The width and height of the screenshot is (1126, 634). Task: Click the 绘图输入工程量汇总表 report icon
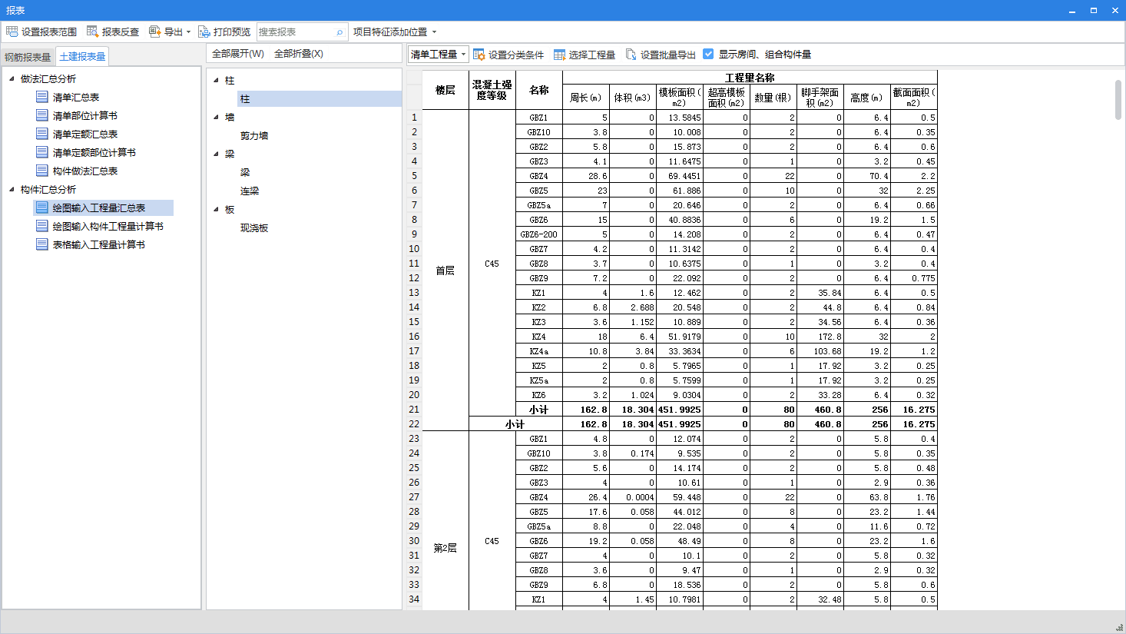[42, 207]
